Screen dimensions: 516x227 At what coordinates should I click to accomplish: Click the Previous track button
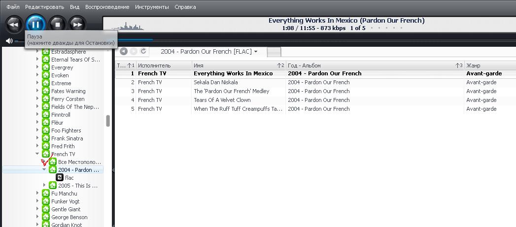[x=14, y=24]
